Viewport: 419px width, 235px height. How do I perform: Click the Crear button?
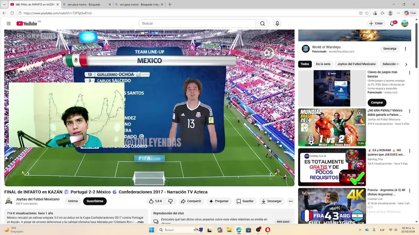[x=376, y=23]
